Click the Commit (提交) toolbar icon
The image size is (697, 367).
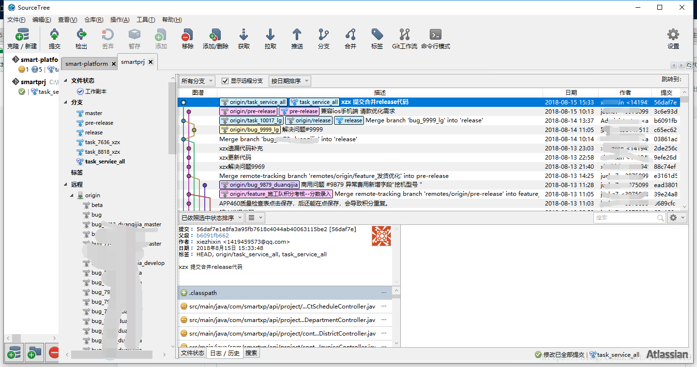click(x=55, y=35)
